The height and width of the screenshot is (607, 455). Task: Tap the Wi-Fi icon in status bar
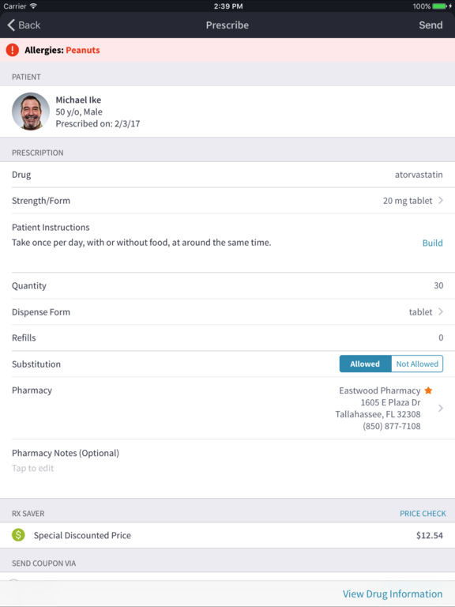point(34,6)
